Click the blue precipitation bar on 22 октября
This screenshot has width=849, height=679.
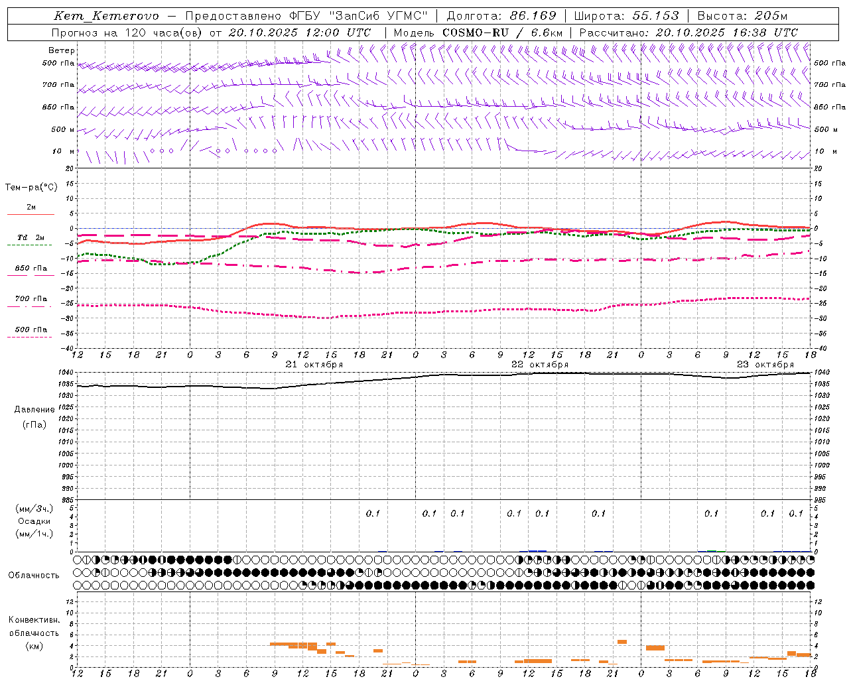coord(537,550)
